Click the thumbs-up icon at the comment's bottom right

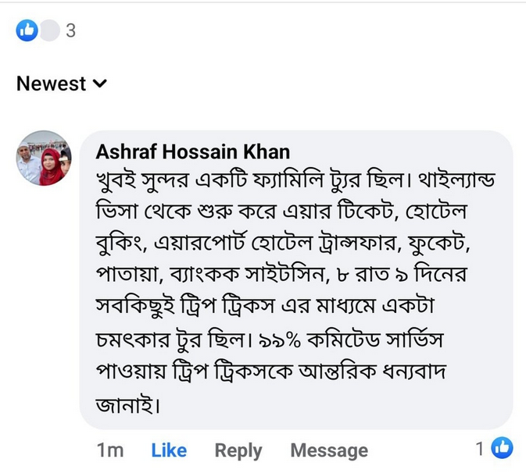[501, 448]
